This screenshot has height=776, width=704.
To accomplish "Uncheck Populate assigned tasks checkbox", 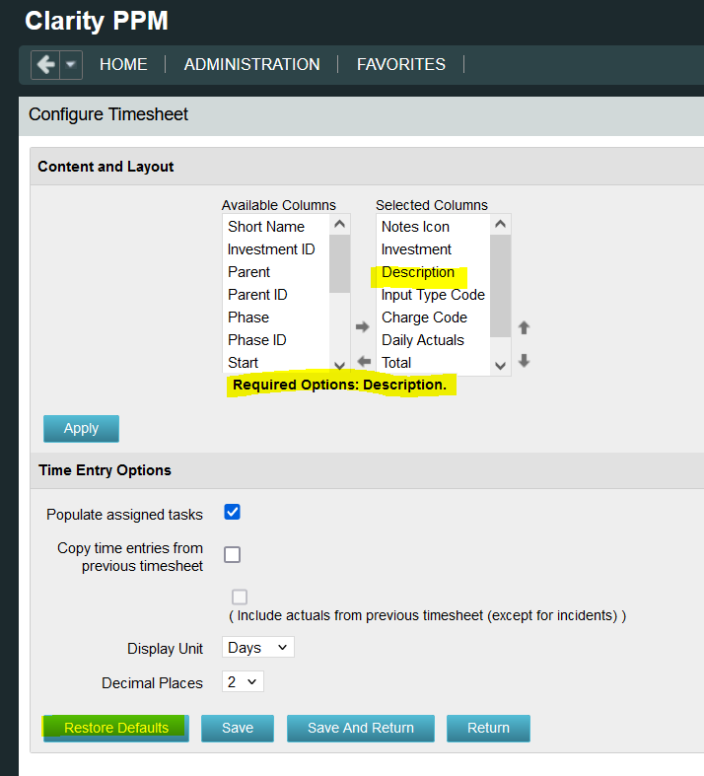I will click(232, 512).
